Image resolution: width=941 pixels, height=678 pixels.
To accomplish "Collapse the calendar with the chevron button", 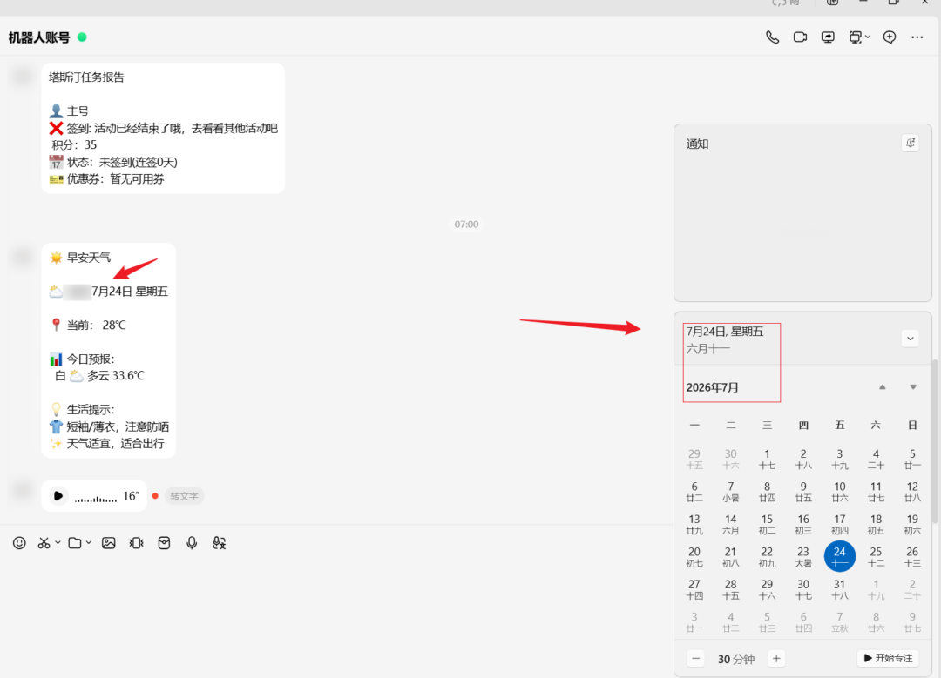I will pyautogui.click(x=911, y=339).
